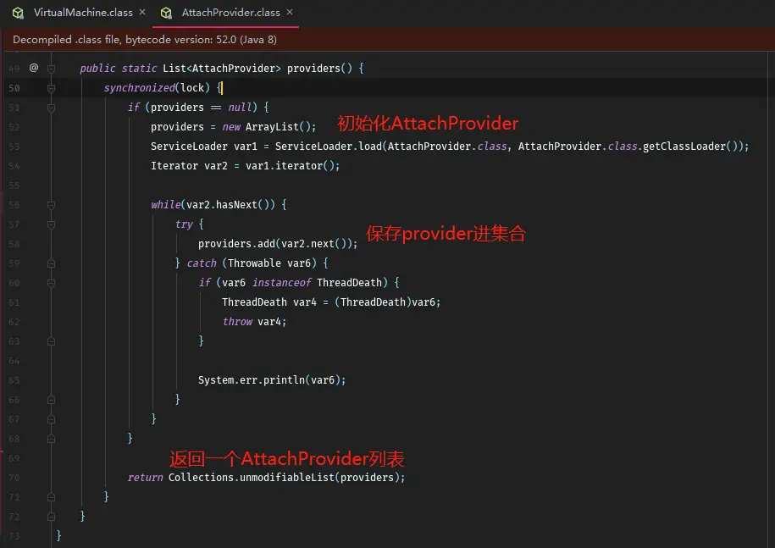Click the fold end marker on line 71
775x548 pixels.
(x=51, y=497)
